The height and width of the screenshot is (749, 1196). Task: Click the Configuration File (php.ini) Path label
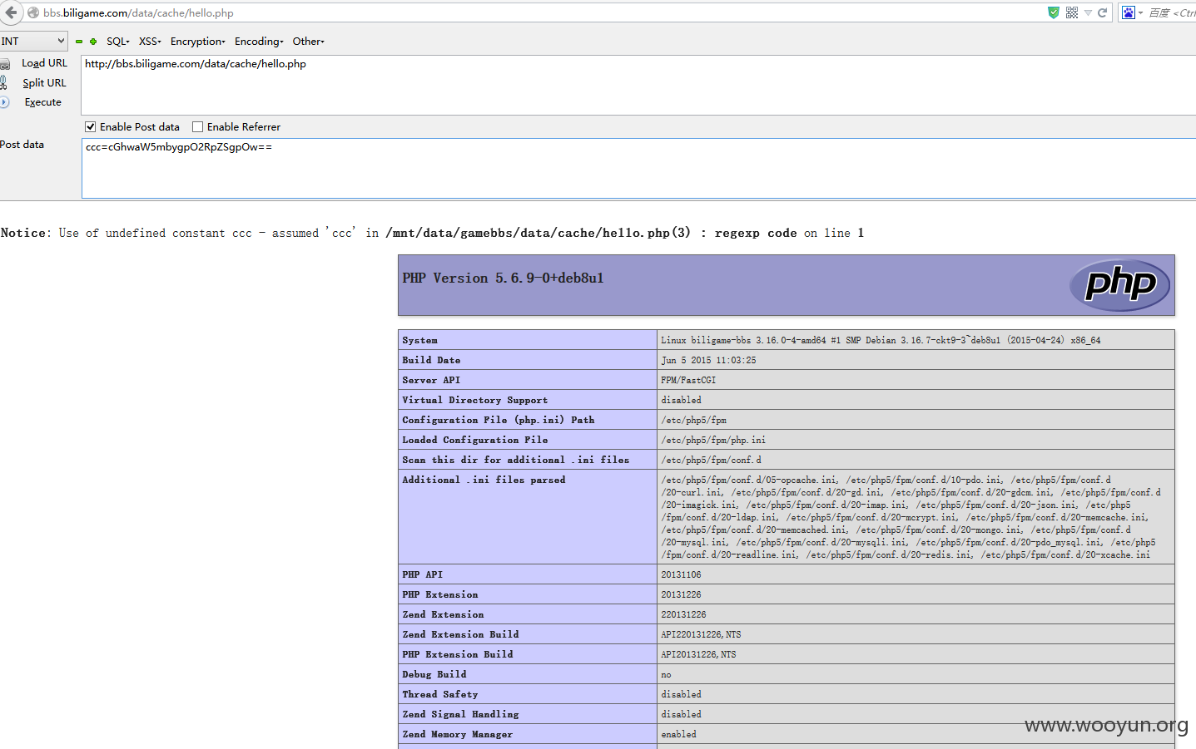pos(498,420)
